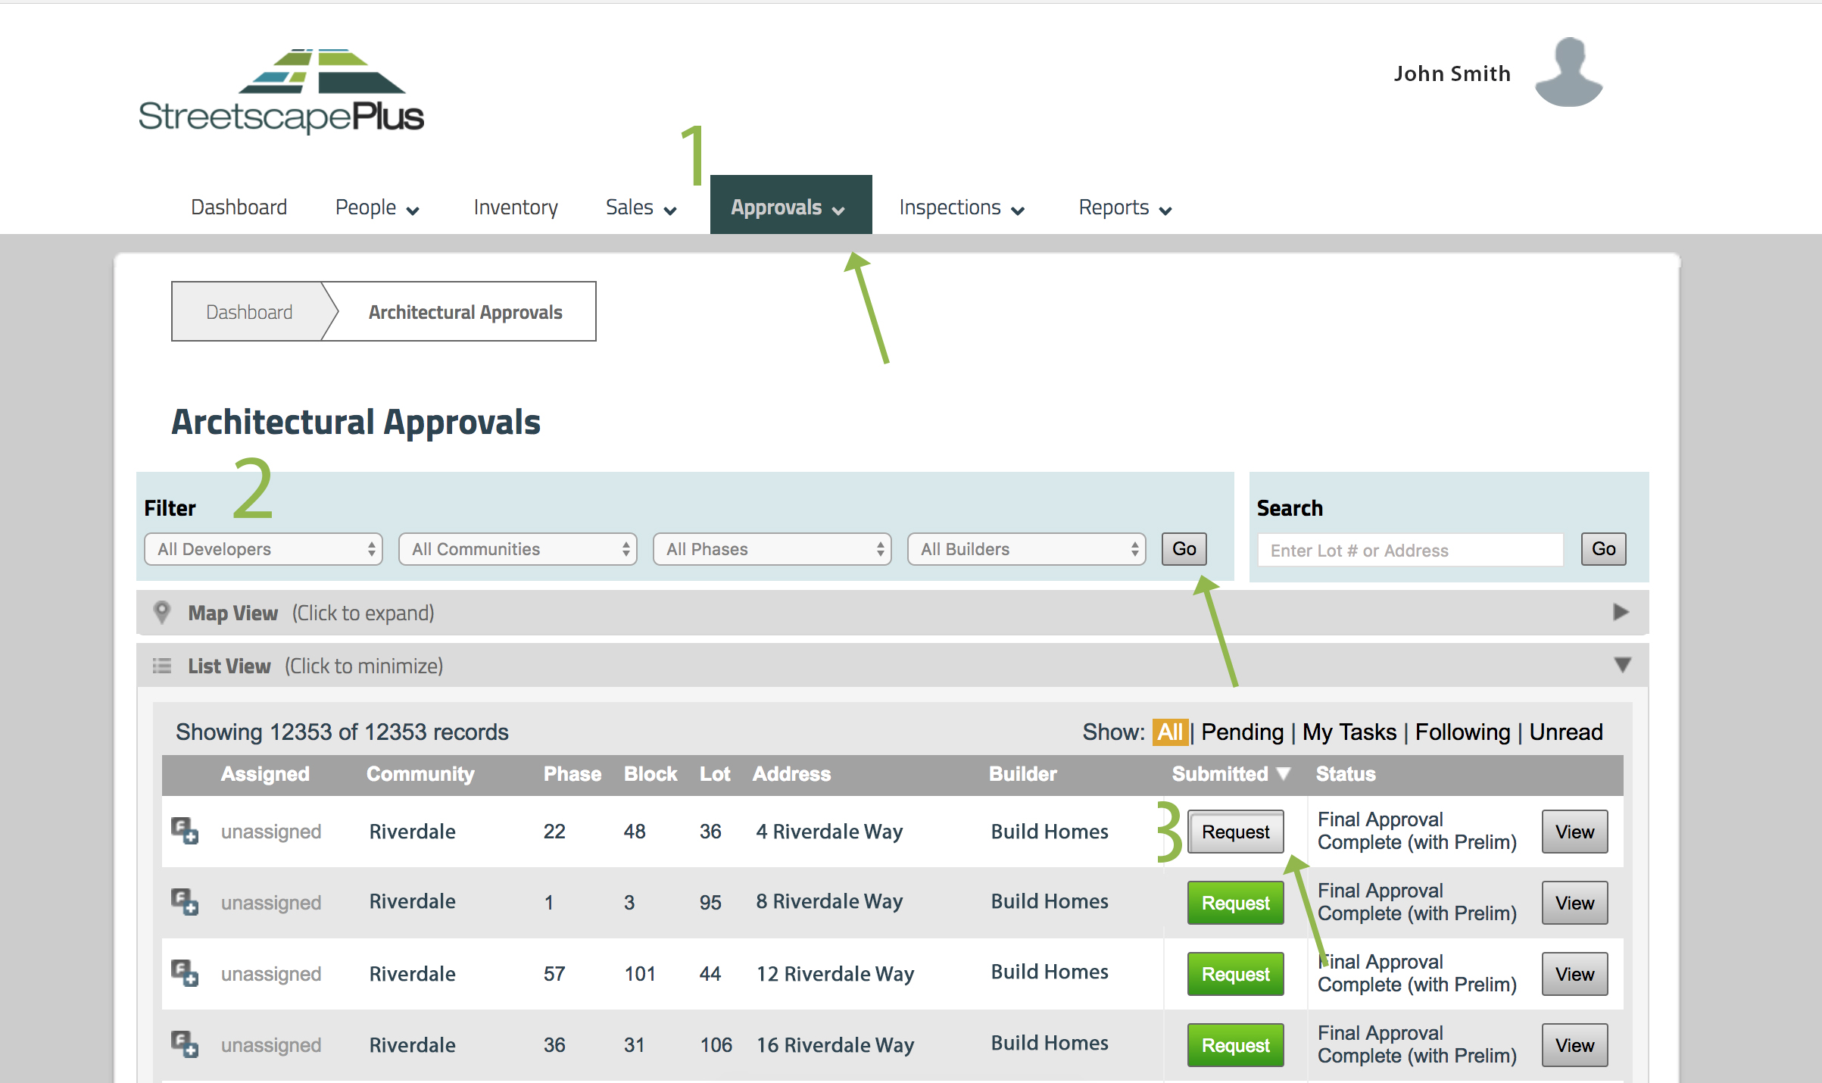The image size is (1822, 1083).
Task: Click View button for 8 Riverdale Way
Action: click(x=1574, y=903)
